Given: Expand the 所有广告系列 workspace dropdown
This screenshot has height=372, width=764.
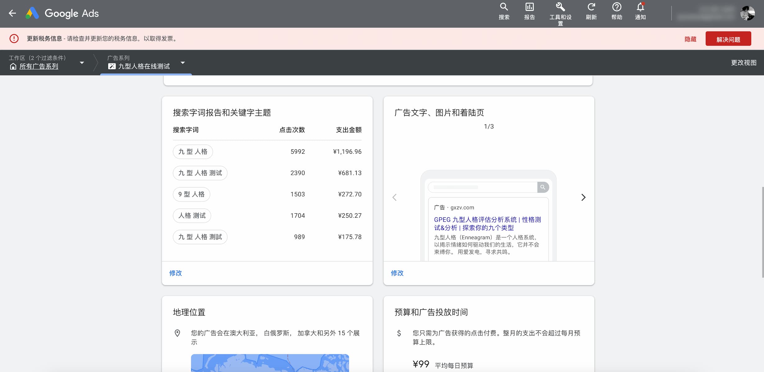Looking at the screenshot, I should coord(82,63).
